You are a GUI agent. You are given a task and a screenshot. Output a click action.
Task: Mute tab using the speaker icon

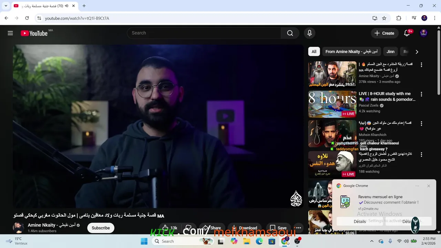[66, 6]
